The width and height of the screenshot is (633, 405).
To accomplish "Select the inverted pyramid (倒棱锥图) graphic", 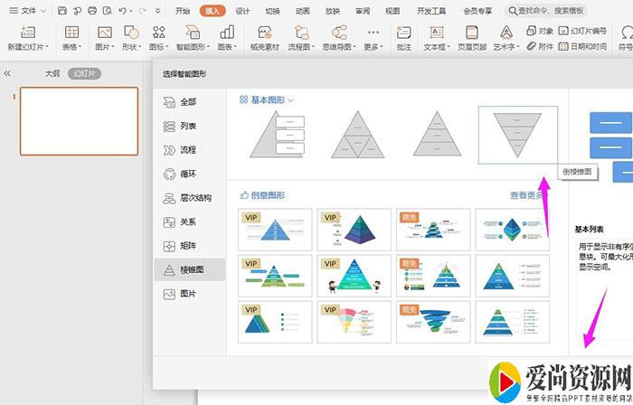I will coord(517,136).
